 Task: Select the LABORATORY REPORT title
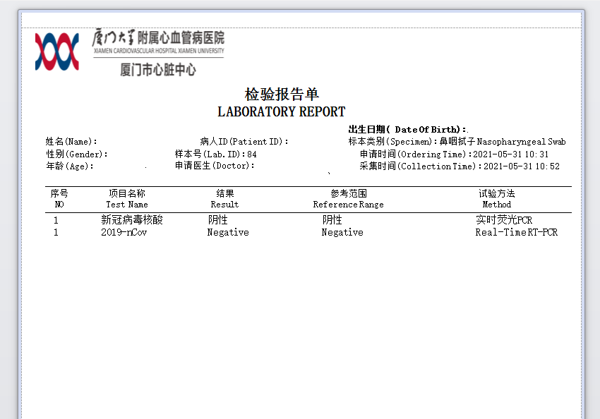pos(281,111)
